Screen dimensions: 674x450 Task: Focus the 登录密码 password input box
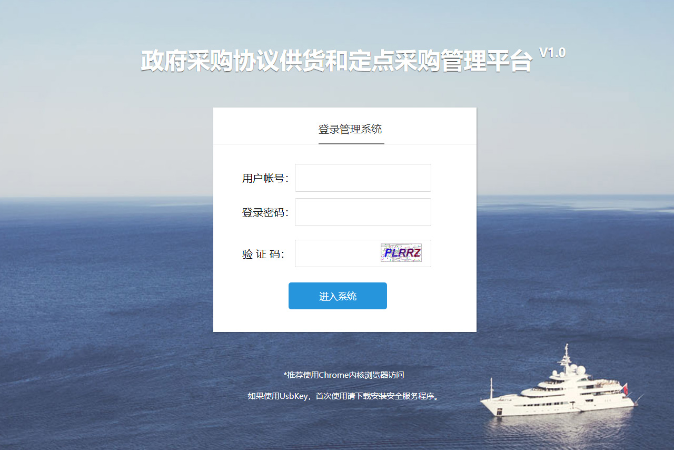[x=363, y=212]
